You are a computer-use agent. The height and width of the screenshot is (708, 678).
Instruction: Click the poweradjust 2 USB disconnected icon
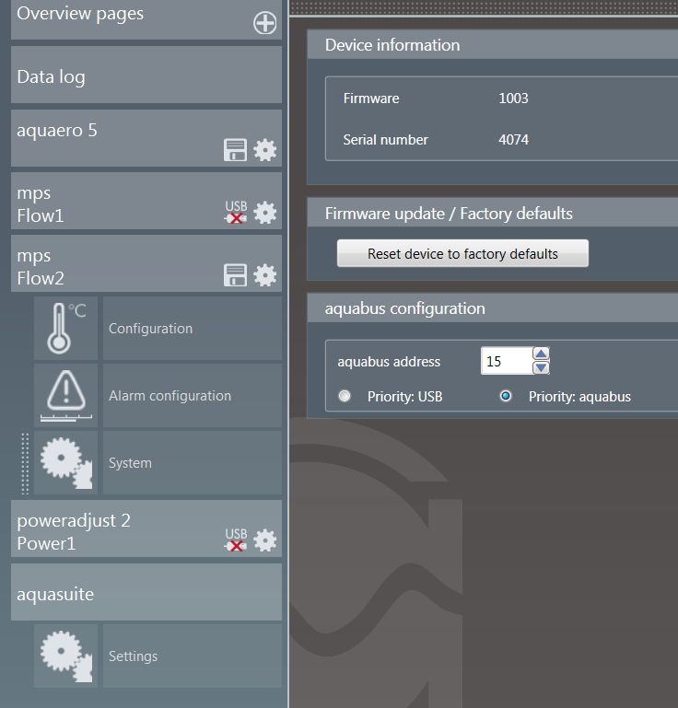[x=236, y=540]
